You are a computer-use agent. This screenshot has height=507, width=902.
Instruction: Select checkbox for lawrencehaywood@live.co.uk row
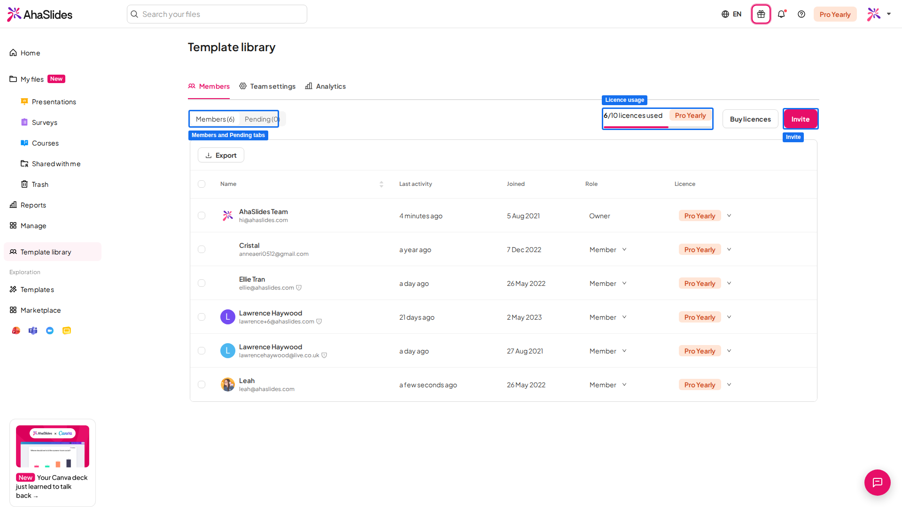point(202,351)
